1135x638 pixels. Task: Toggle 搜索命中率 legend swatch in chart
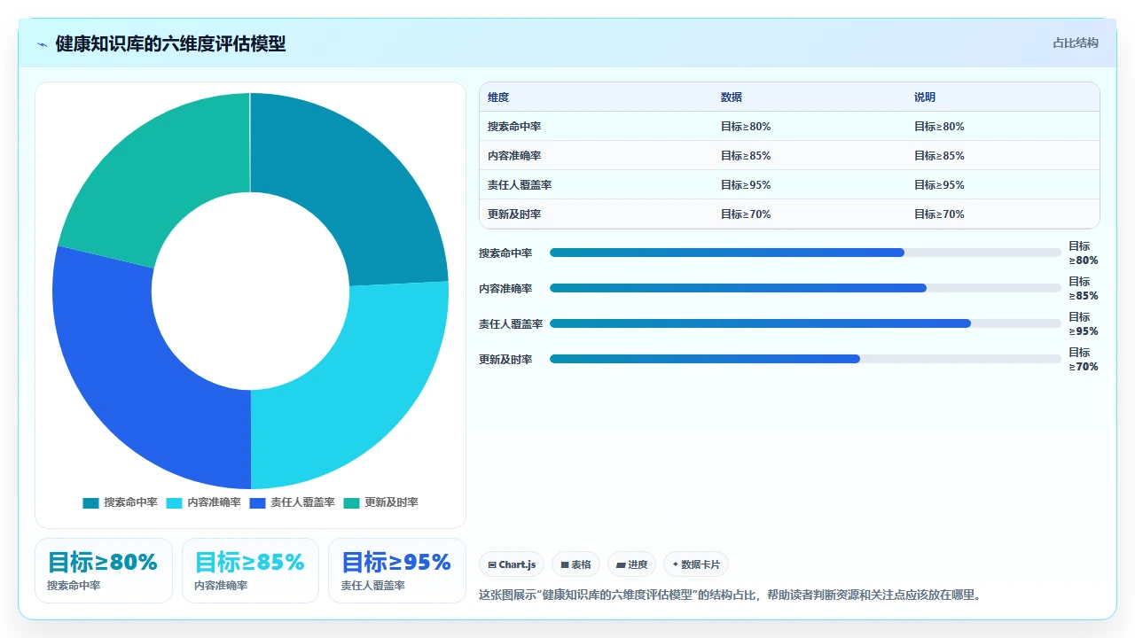[x=90, y=502]
